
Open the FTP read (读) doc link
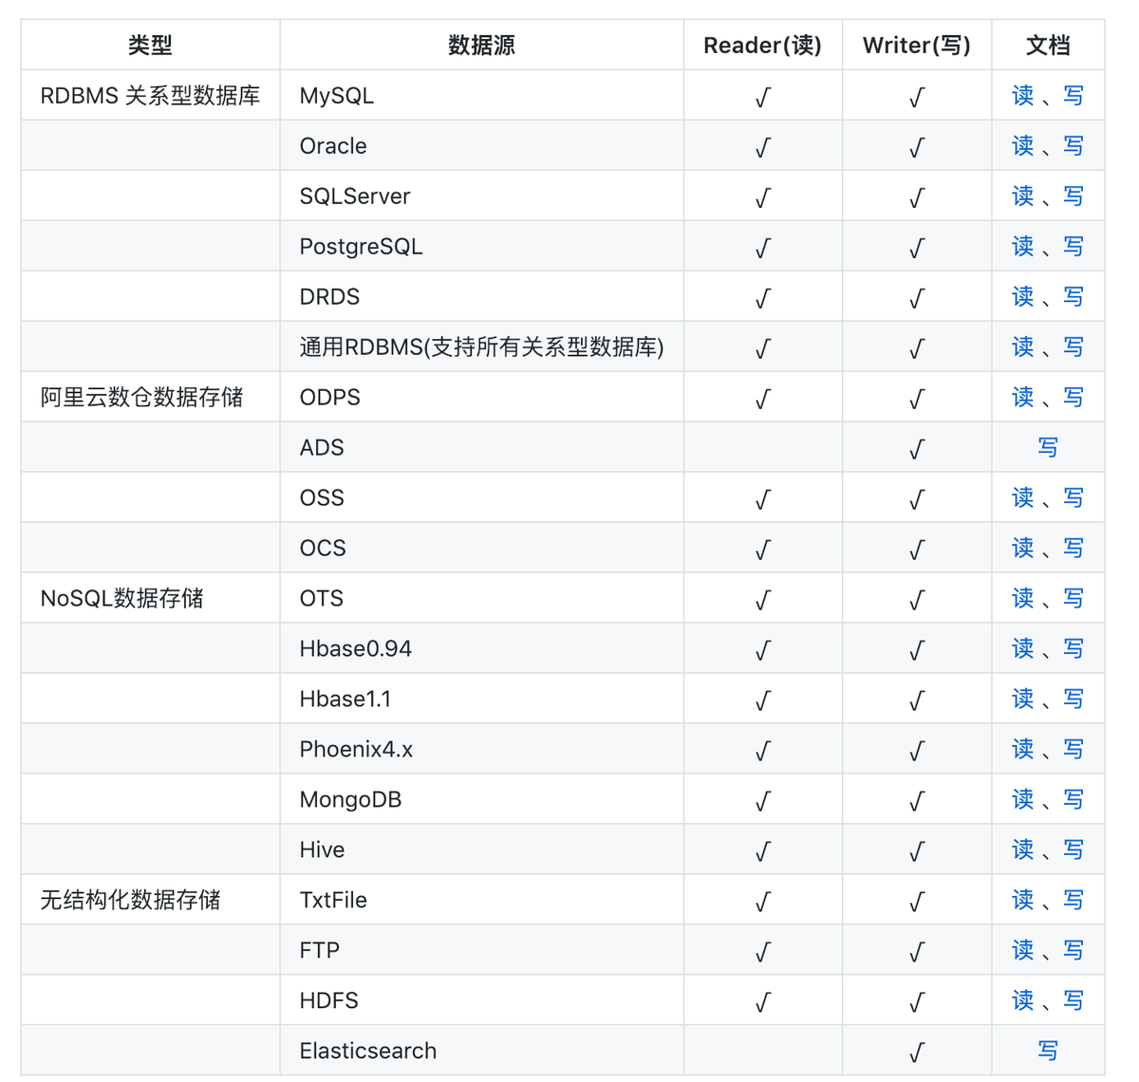[x=1022, y=951]
